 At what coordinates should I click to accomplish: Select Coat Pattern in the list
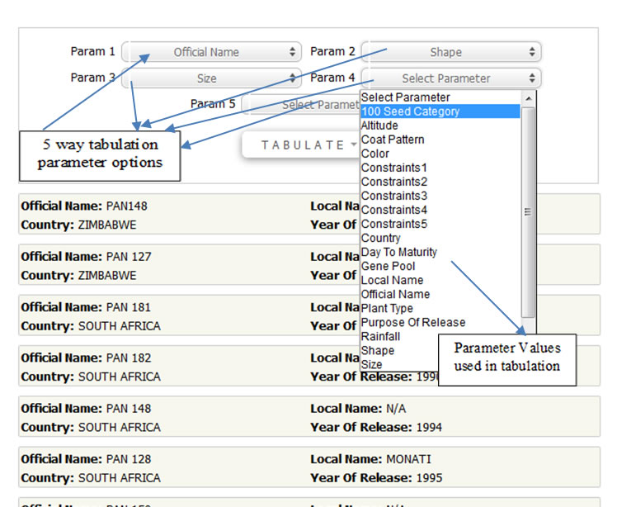393,140
